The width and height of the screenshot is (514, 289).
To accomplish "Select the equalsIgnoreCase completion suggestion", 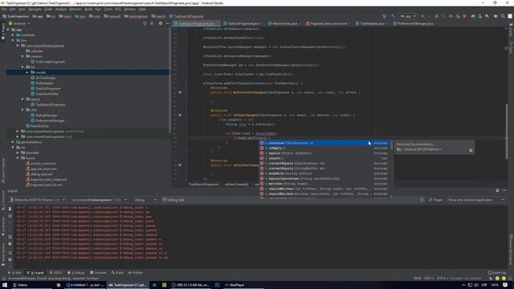I will coord(324,178).
